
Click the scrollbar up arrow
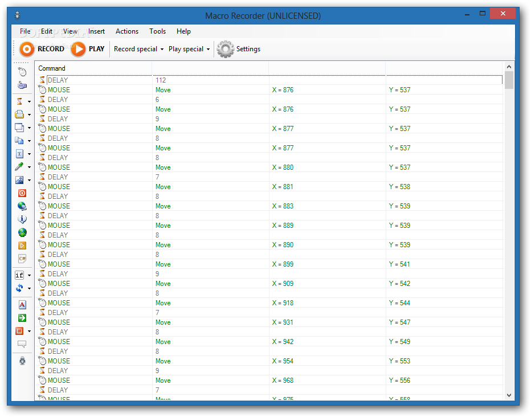click(x=509, y=66)
